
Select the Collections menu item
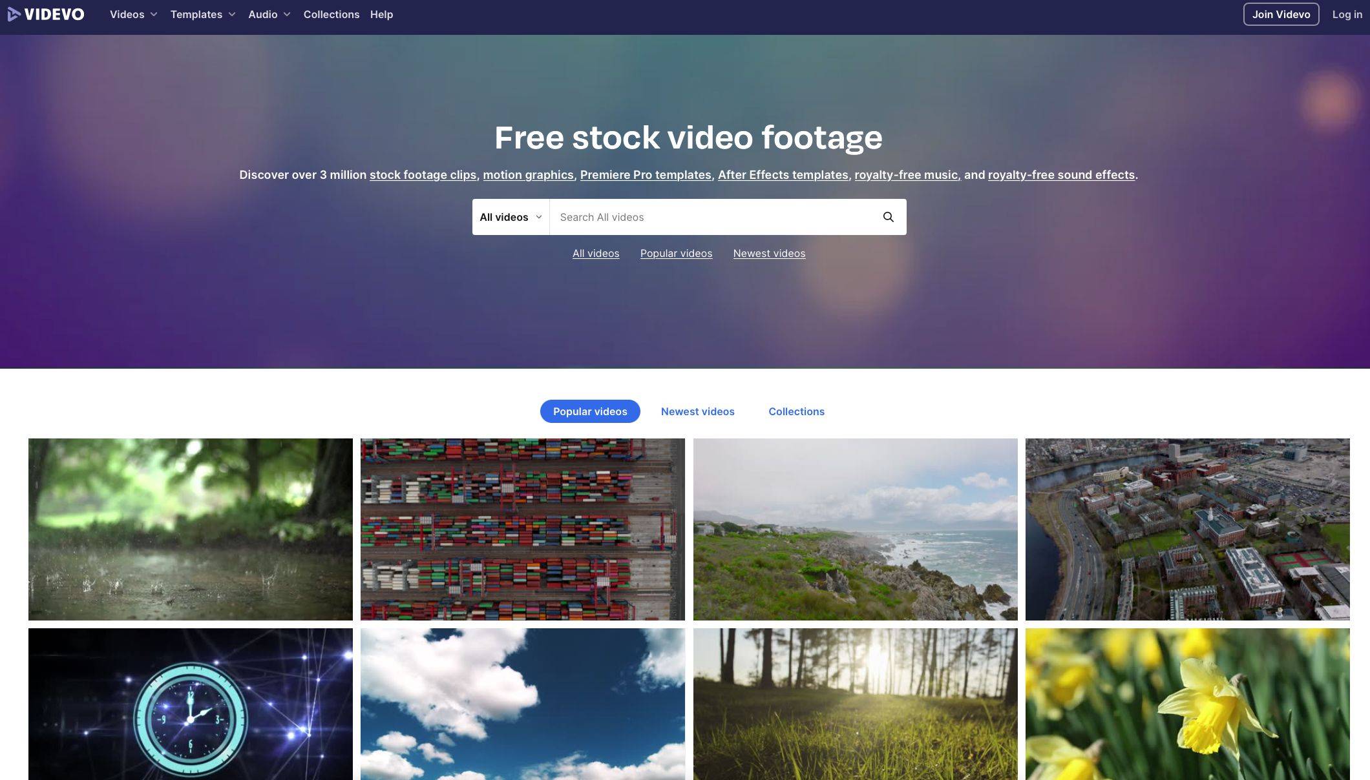click(x=332, y=14)
